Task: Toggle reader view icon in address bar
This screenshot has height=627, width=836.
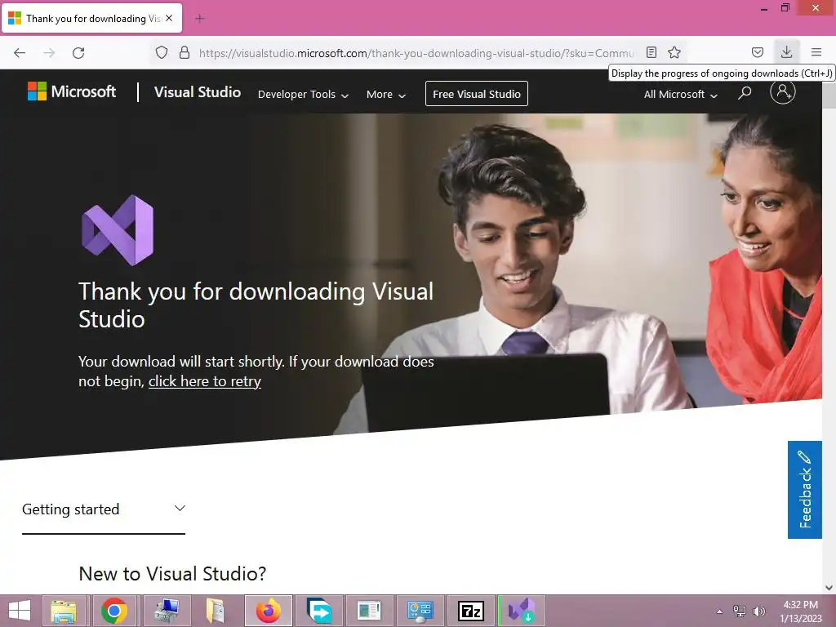Action: (651, 52)
